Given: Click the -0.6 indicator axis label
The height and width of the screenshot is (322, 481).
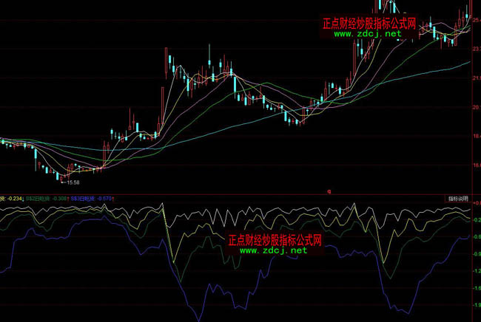Looking at the screenshot, I should pyautogui.click(x=475, y=237).
